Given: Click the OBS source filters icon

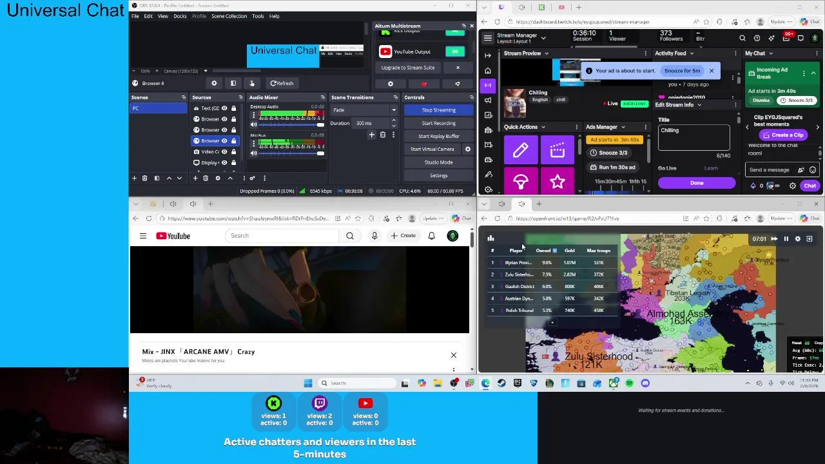Looking at the screenshot, I should 233,83.
